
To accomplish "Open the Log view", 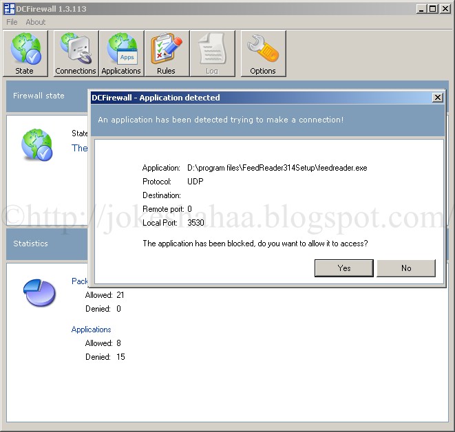I will click(x=212, y=54).
